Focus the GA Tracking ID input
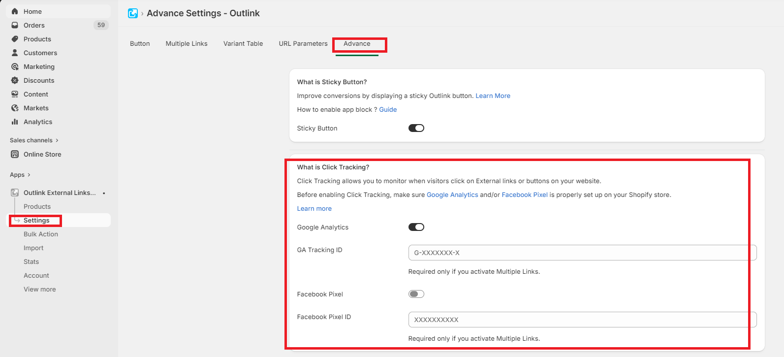Image resolution: width=784 pixels, height=357 pixels. click(x=582, y=253)
